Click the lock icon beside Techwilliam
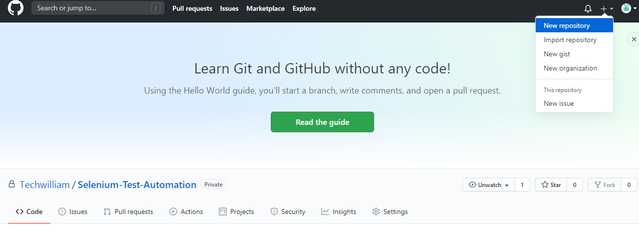Screen dimensions: 639x236 [11, 185]
